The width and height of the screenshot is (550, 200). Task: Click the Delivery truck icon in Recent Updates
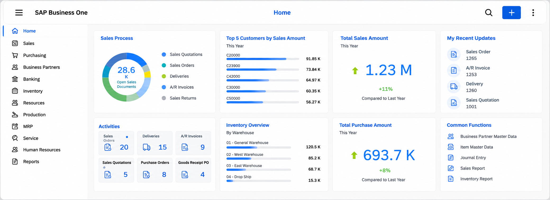point(454,87)
